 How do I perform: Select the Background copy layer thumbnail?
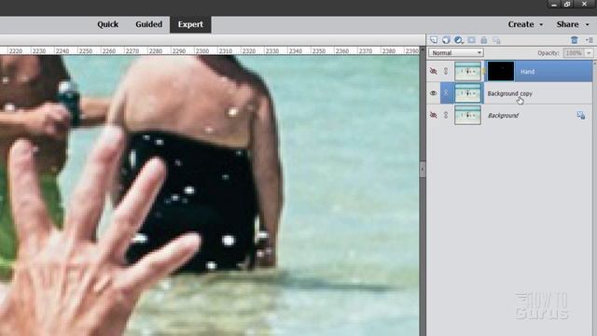point(467,93)
